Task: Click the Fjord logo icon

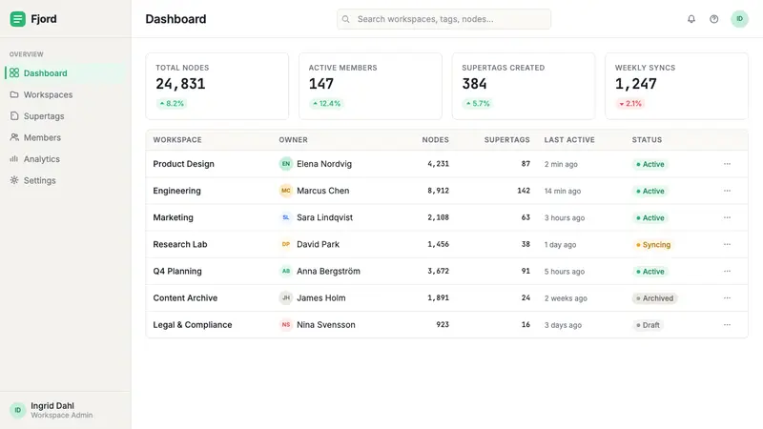Action: pos(17,19)
